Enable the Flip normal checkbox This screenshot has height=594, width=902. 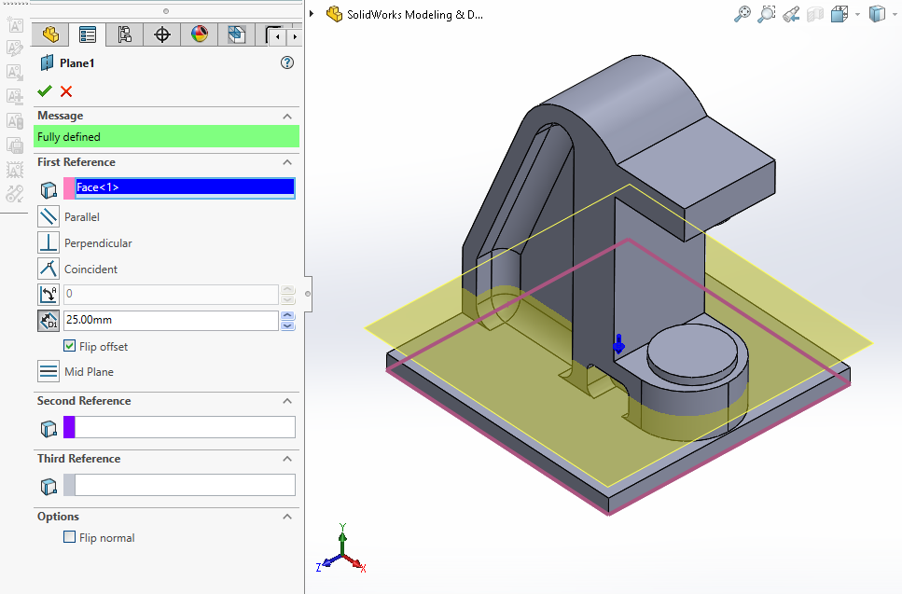pos(70,537)
